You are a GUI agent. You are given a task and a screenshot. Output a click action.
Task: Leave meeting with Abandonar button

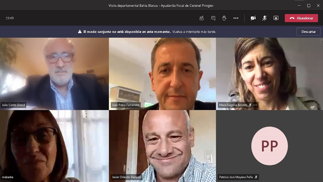click(x=301, y=18)
